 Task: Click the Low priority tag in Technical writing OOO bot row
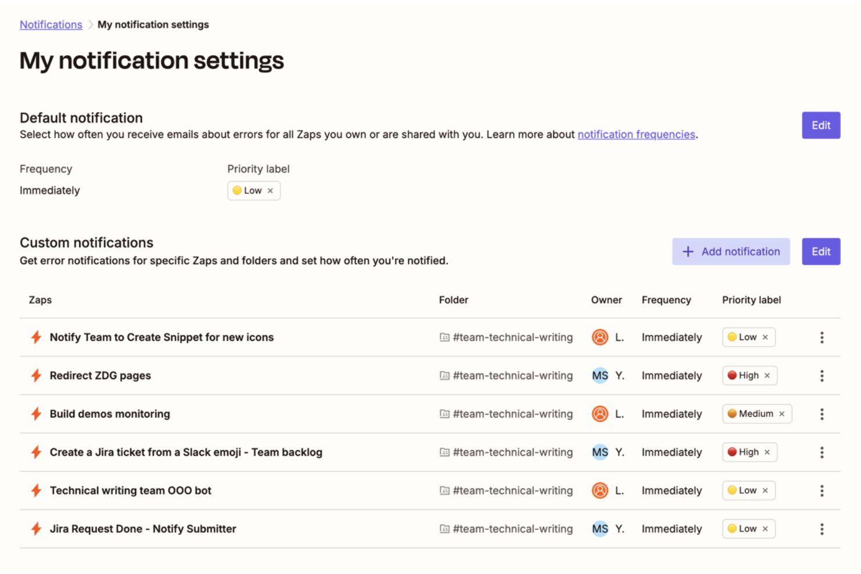tap(748, 491)
